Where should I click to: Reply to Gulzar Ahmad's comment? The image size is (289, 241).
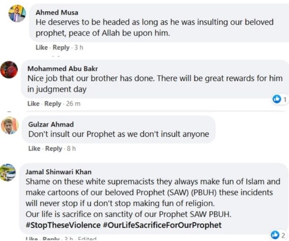coord(53,148)
